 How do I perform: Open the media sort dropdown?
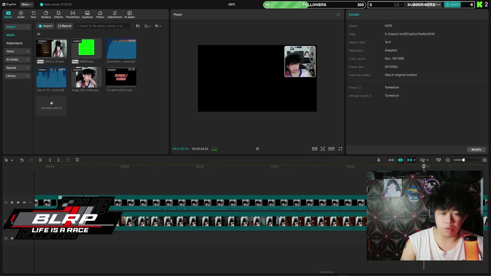coord(148,26)
